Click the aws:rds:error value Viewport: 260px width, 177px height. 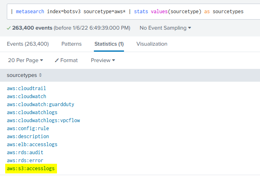click(25, 161)
